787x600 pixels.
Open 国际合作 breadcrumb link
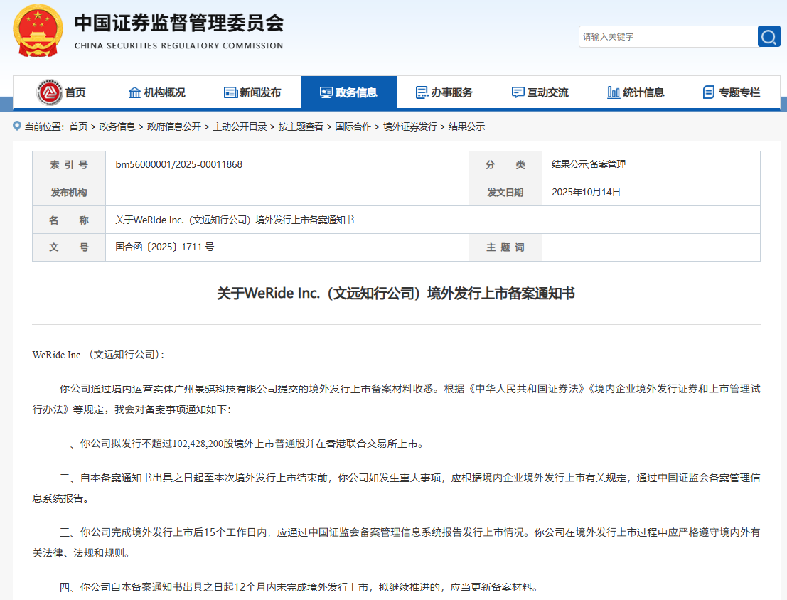pyautogui.click(x=353, y=127)
